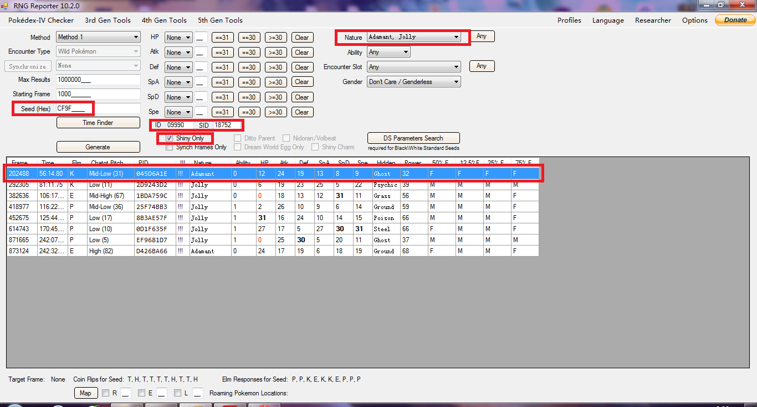Open the Pokédex-IV Checker menu
This screenshot has height=407, width=757.
(40, 20)
